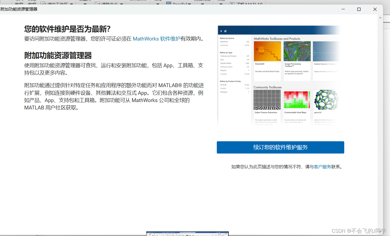Click the 续订您的软件维护服务 button

280,147
